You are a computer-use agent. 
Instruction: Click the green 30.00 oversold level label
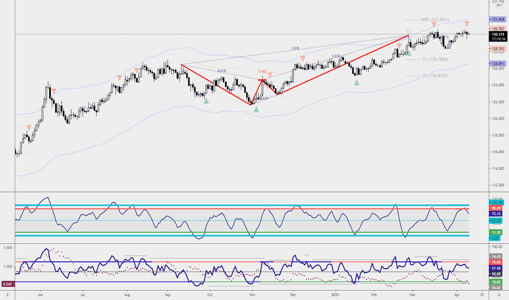click(496, 282)
